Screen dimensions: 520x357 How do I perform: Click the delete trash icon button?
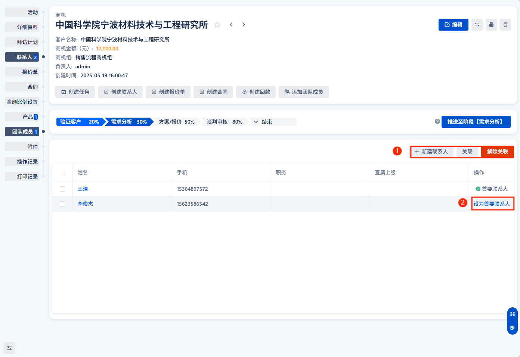505,25
